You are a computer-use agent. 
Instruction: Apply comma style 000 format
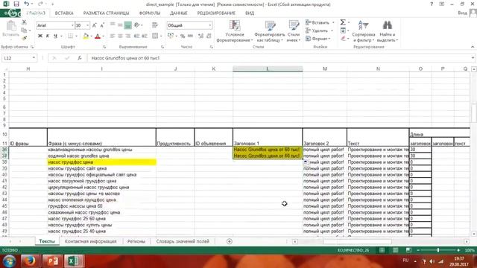(x=191, y=36)
